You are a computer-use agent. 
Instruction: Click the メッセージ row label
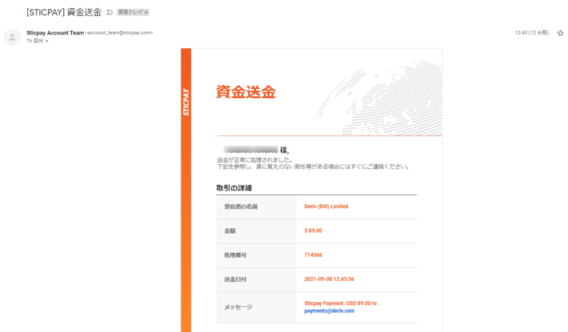point(238,307)
